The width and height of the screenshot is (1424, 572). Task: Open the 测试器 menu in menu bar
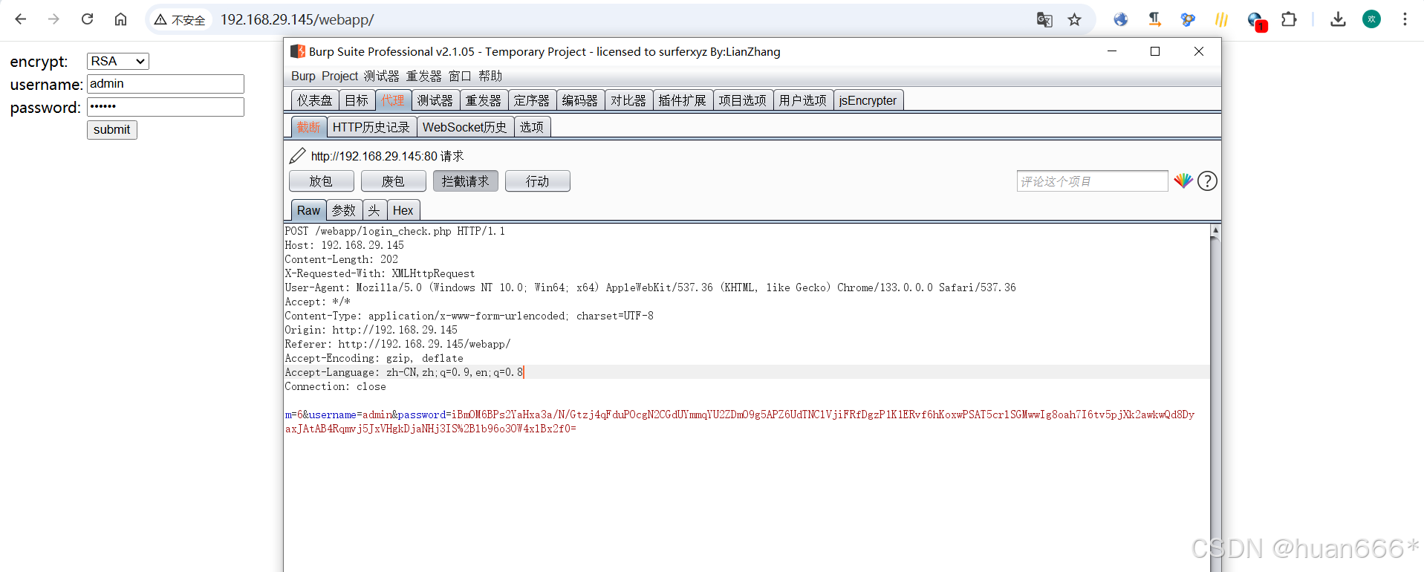(381, 76)
